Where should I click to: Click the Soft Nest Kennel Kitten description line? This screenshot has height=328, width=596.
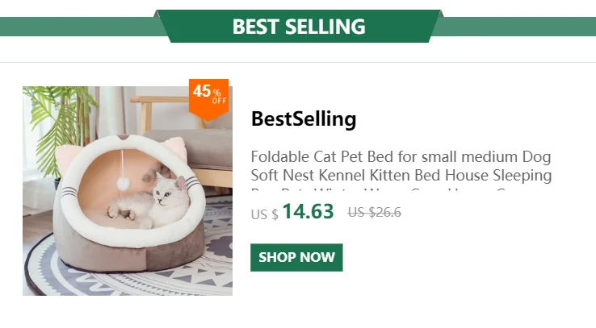(x=401, y=175)
